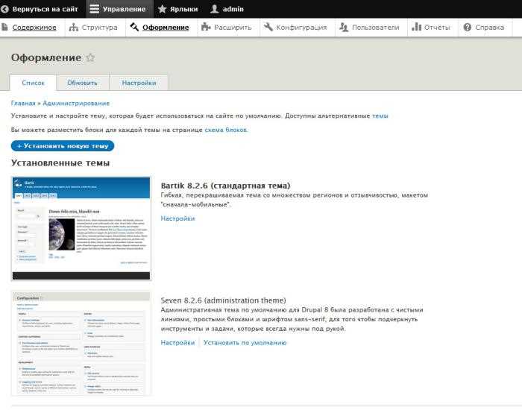Open the Содержимое menu item
The width and height of the screenshot is (522, 410).
click(34, 28)
